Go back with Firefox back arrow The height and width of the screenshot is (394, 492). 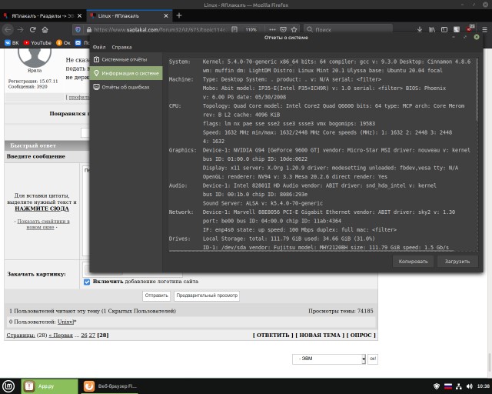click(8, 29)
